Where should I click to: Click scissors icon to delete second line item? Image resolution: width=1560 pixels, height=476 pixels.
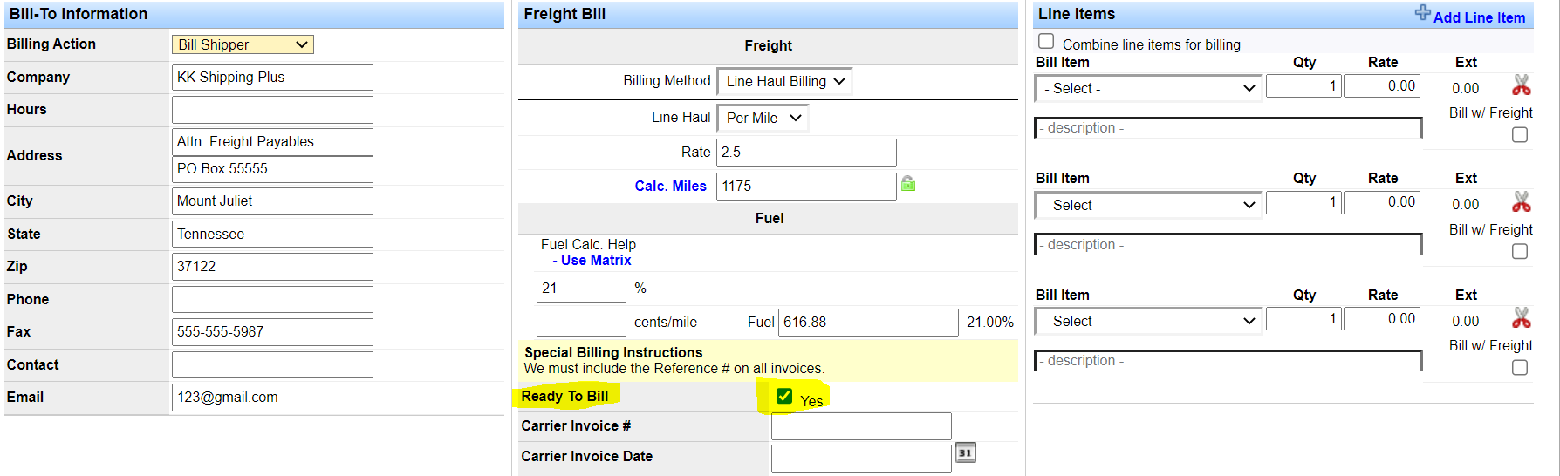tap(1522, 202)
